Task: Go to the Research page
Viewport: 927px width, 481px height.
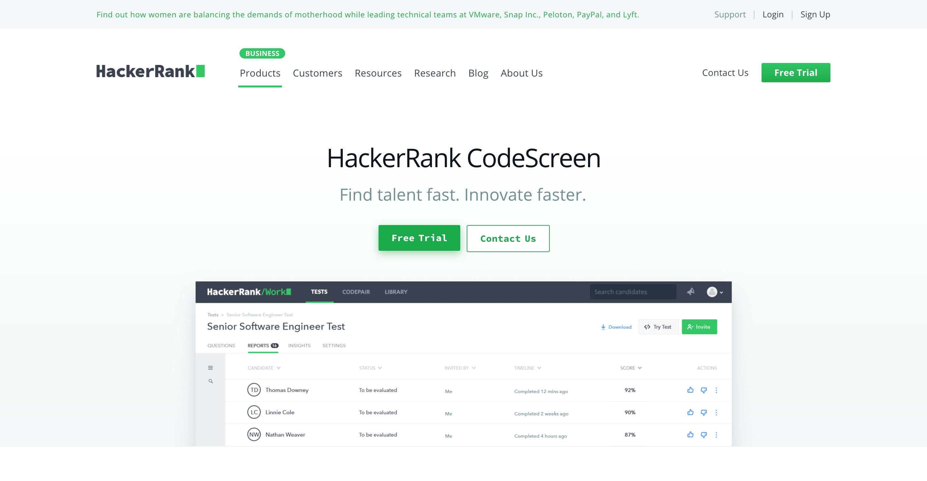Action: pos(435,73)
